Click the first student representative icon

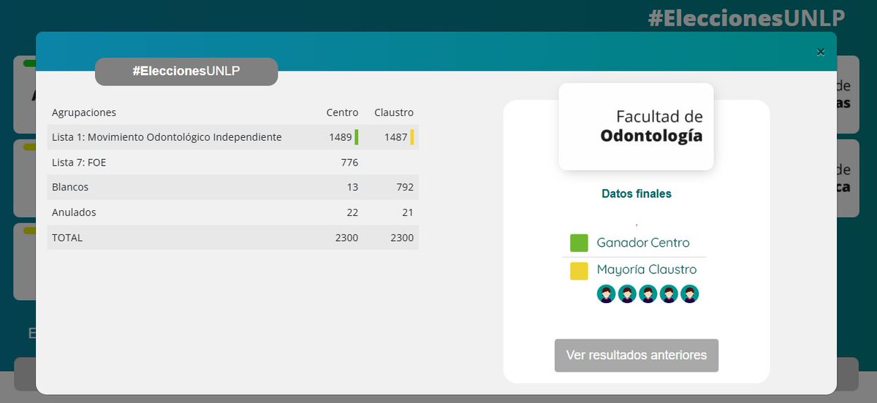[x=606, y=294]
